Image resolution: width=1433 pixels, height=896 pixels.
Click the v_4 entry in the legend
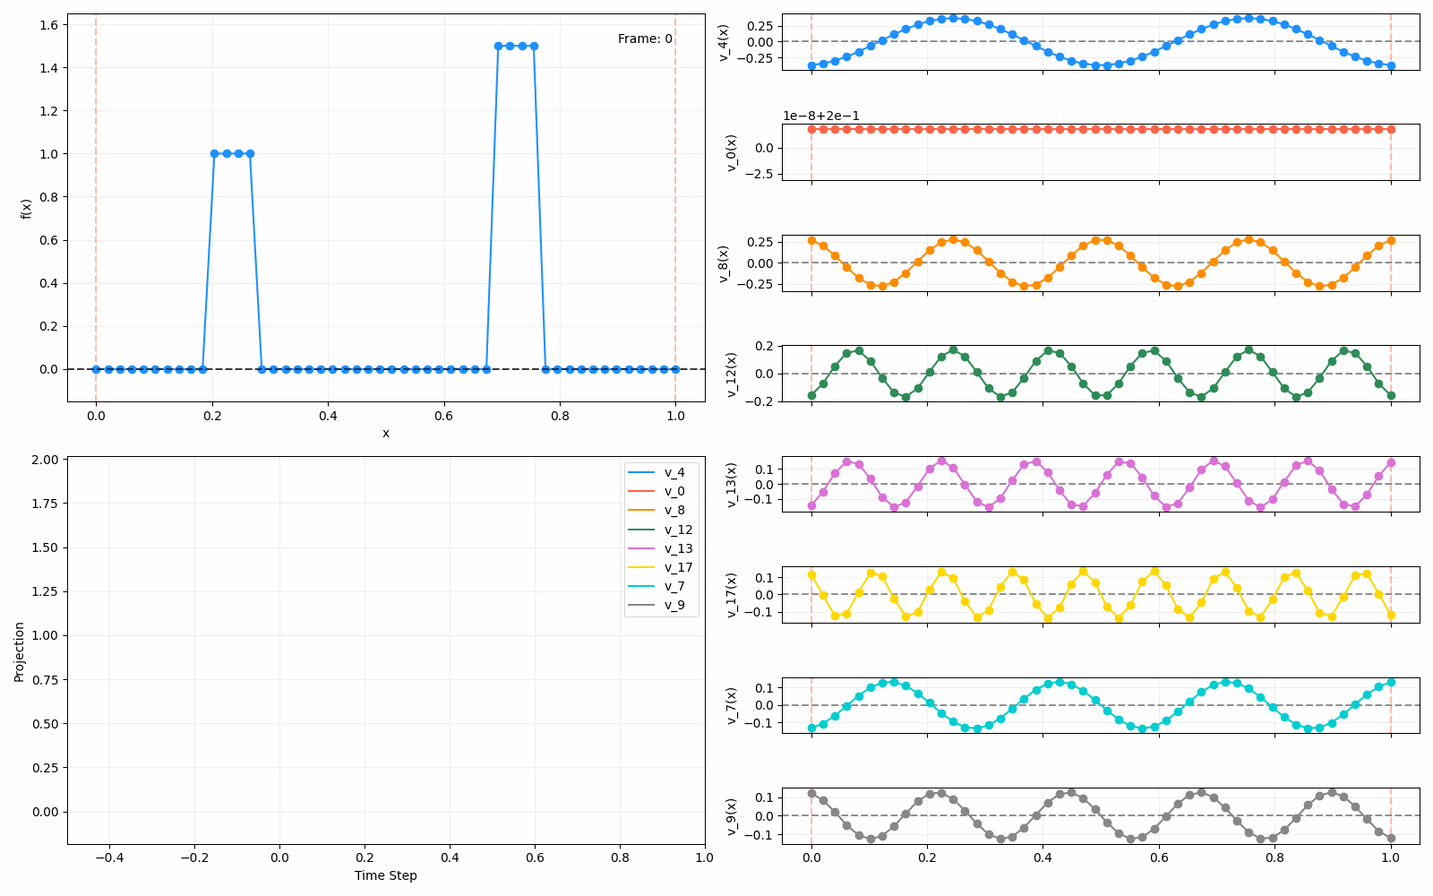674,472
